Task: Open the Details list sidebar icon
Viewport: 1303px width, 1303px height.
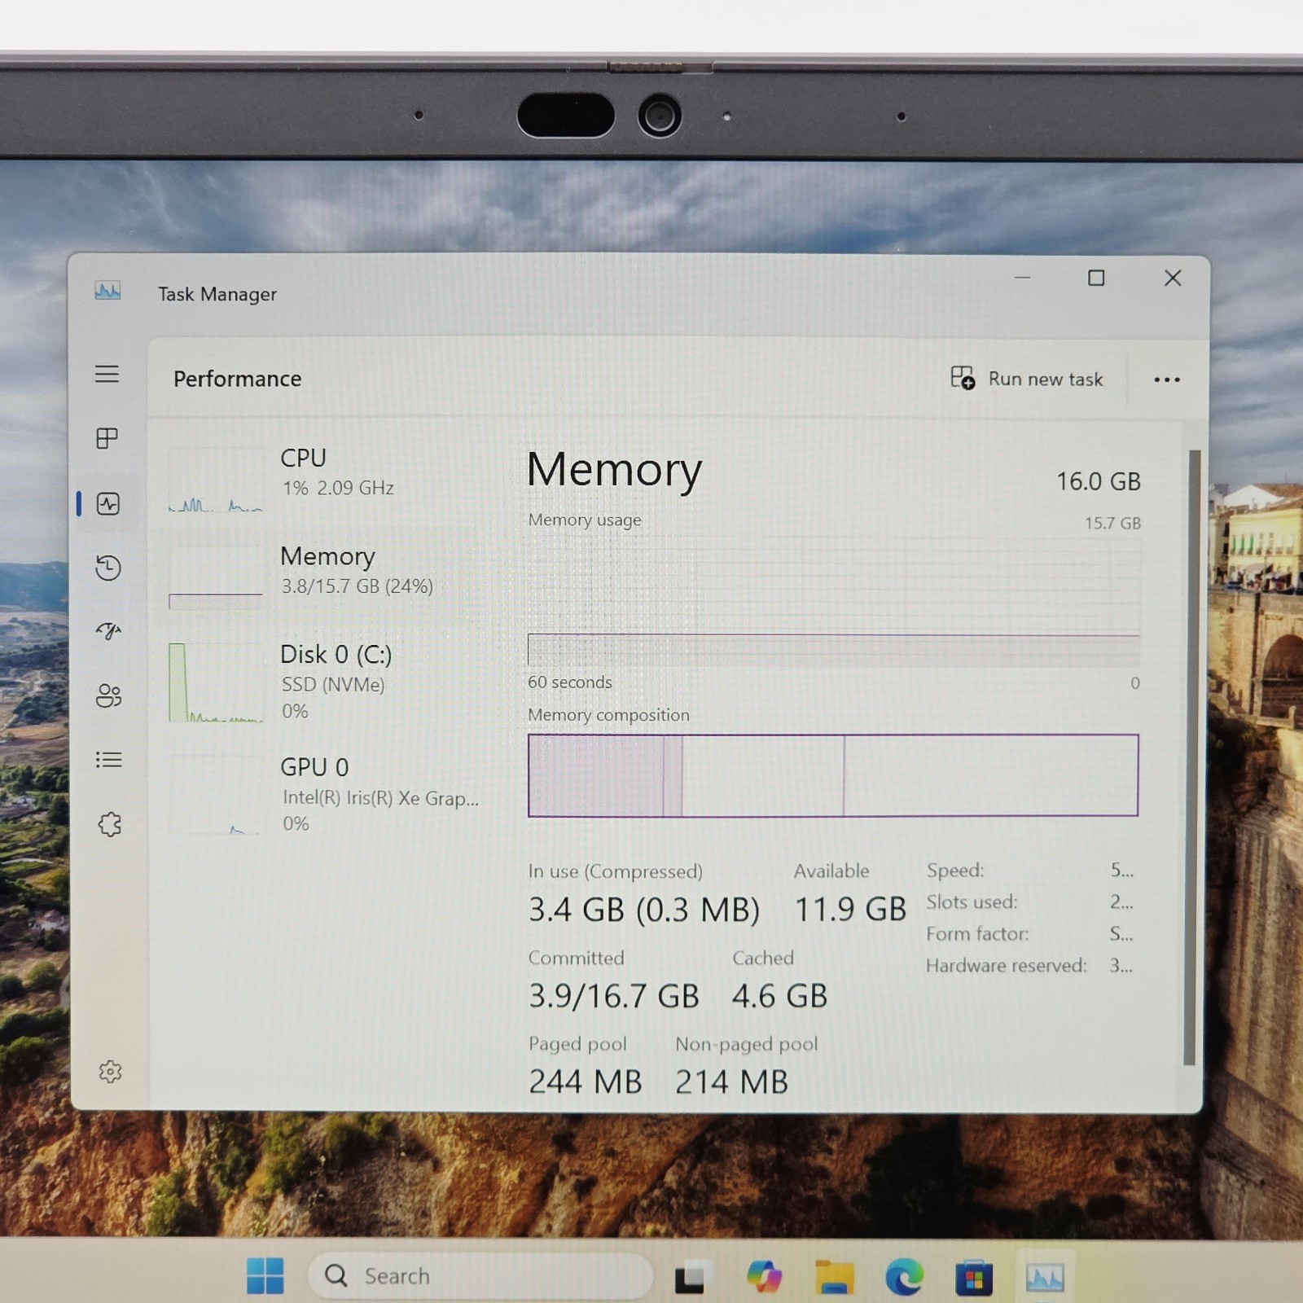Action: (108, 760)
